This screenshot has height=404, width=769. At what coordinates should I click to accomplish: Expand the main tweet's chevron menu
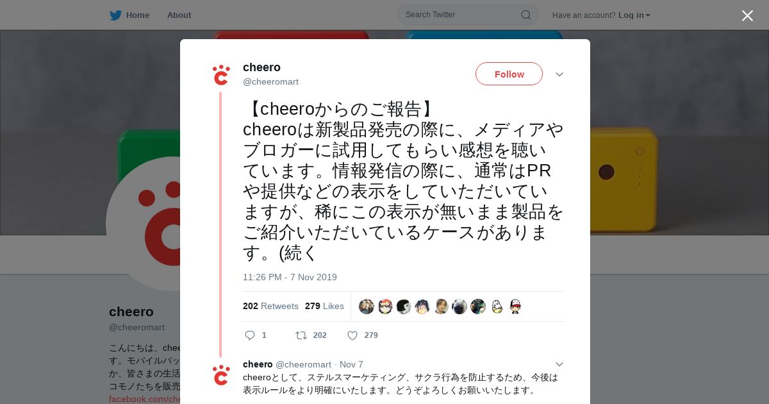point(559,74)
